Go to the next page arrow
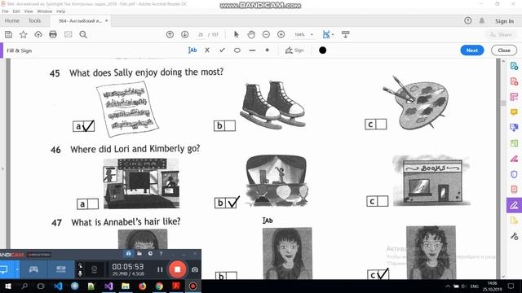Viewport: 522px width, 293px height. click(185, 34)
